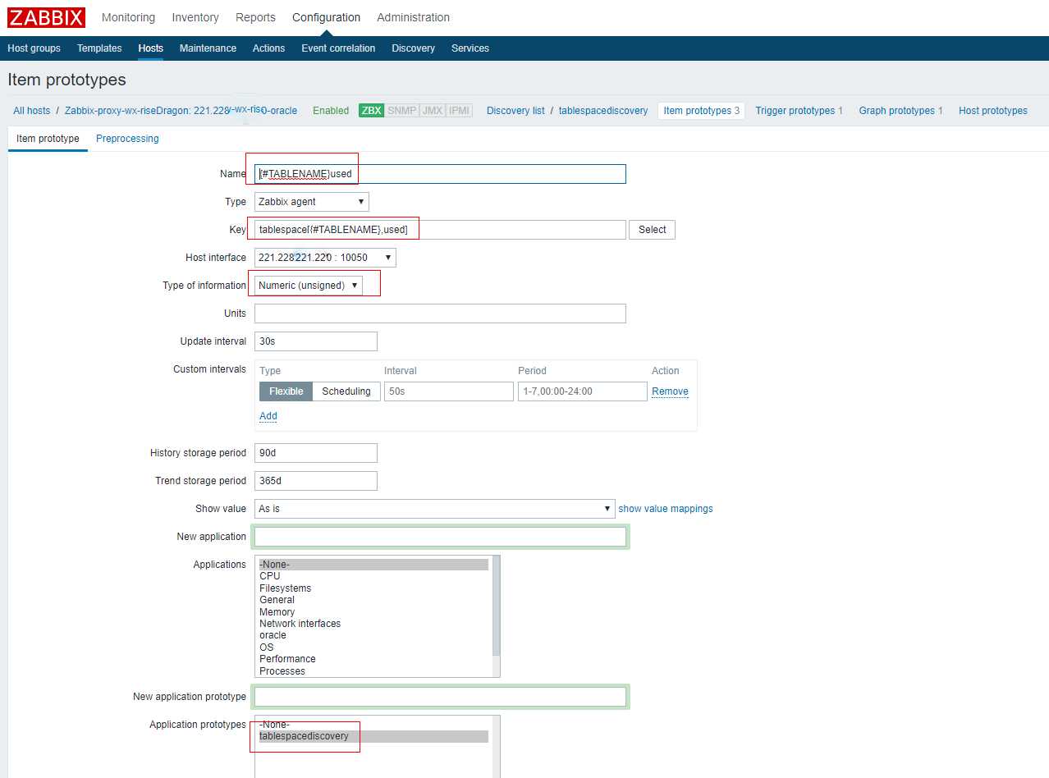Open Trigger prototypes 1 link

tap(799, 111)
